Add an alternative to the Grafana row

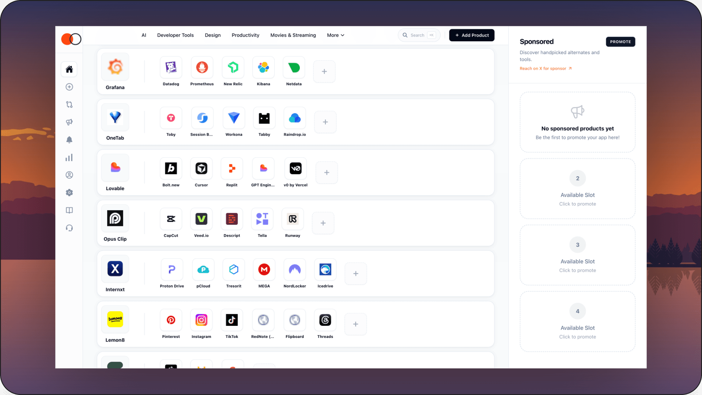[x=324, y=71]
